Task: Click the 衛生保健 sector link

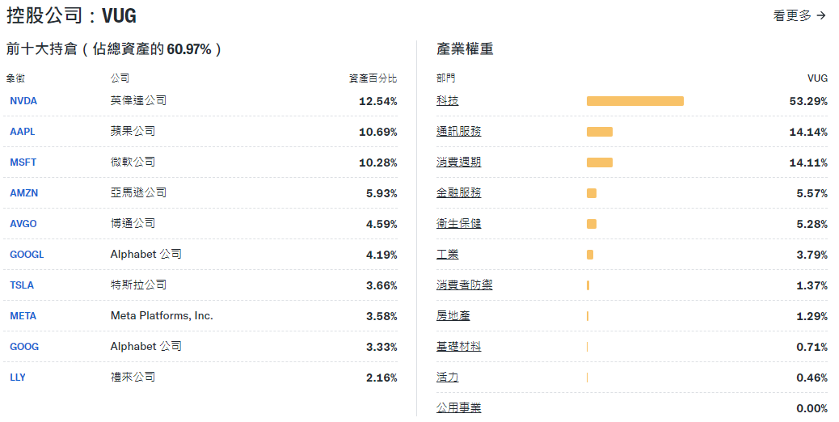Action: click(458, 224)
